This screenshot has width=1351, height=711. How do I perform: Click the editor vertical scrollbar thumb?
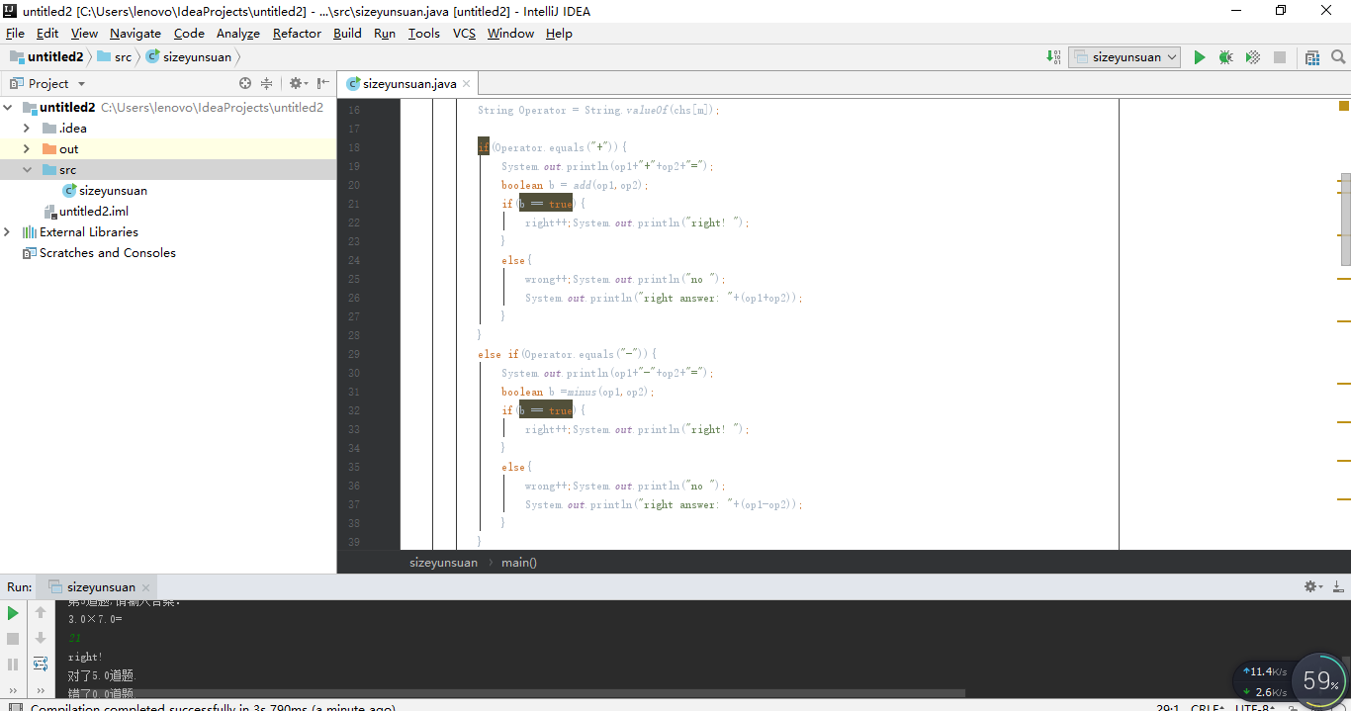1345,220
